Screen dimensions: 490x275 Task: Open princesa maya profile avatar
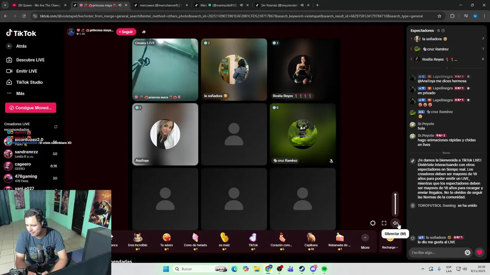71,32
